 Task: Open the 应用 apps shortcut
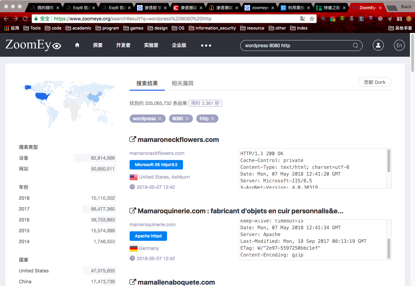tap(12, 28)
